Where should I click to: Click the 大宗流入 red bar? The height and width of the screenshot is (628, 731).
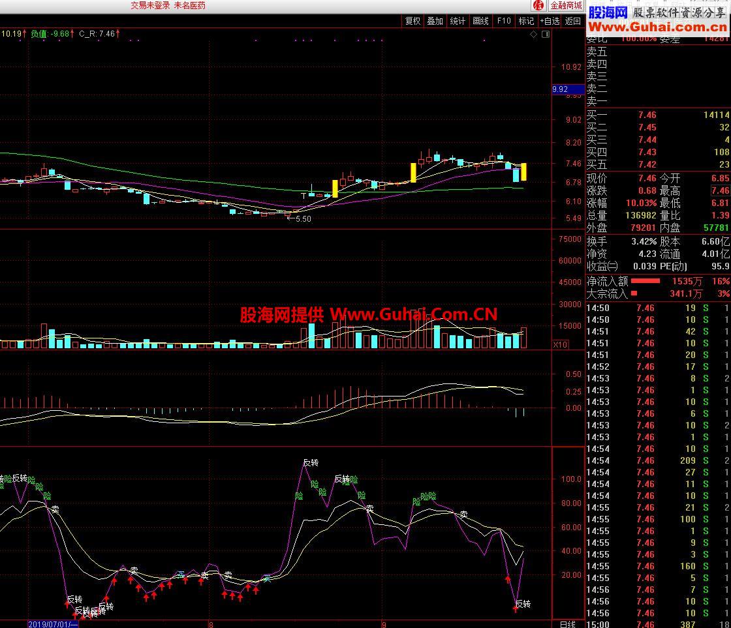[x=634, y=293]
